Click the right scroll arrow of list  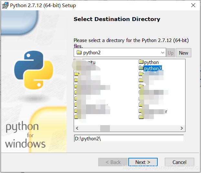tap(182, 128)
